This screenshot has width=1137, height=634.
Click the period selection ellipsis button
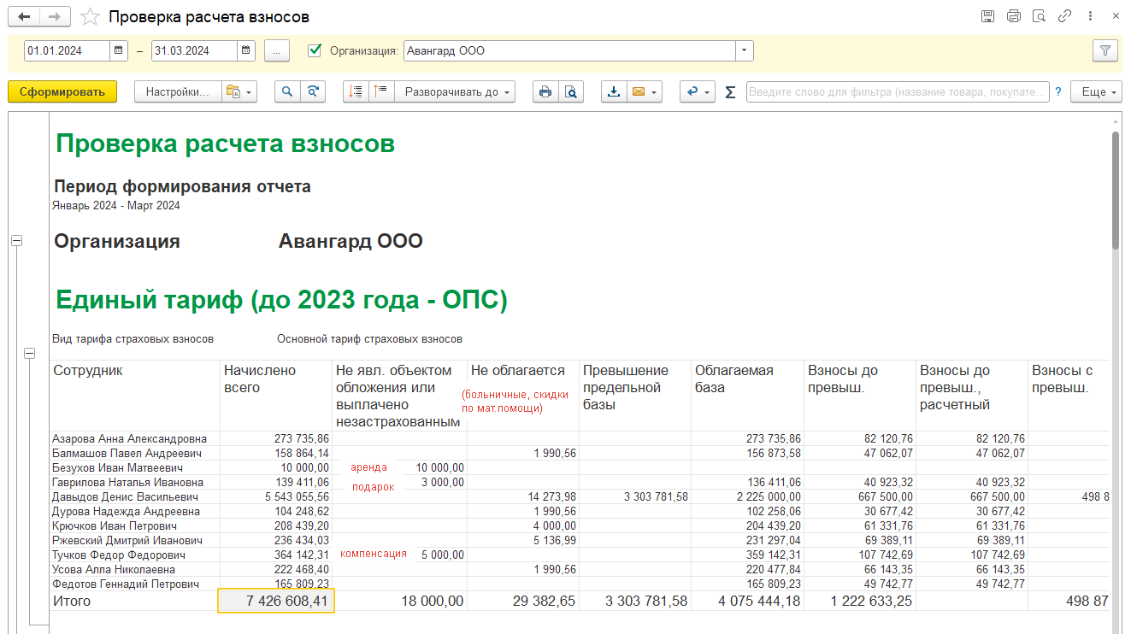pos(277,50)
